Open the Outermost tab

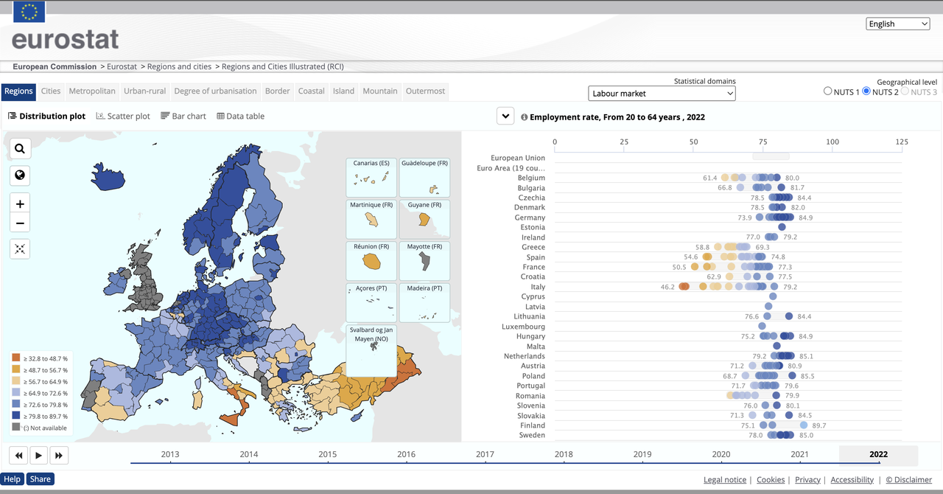(x=426, y=91)
